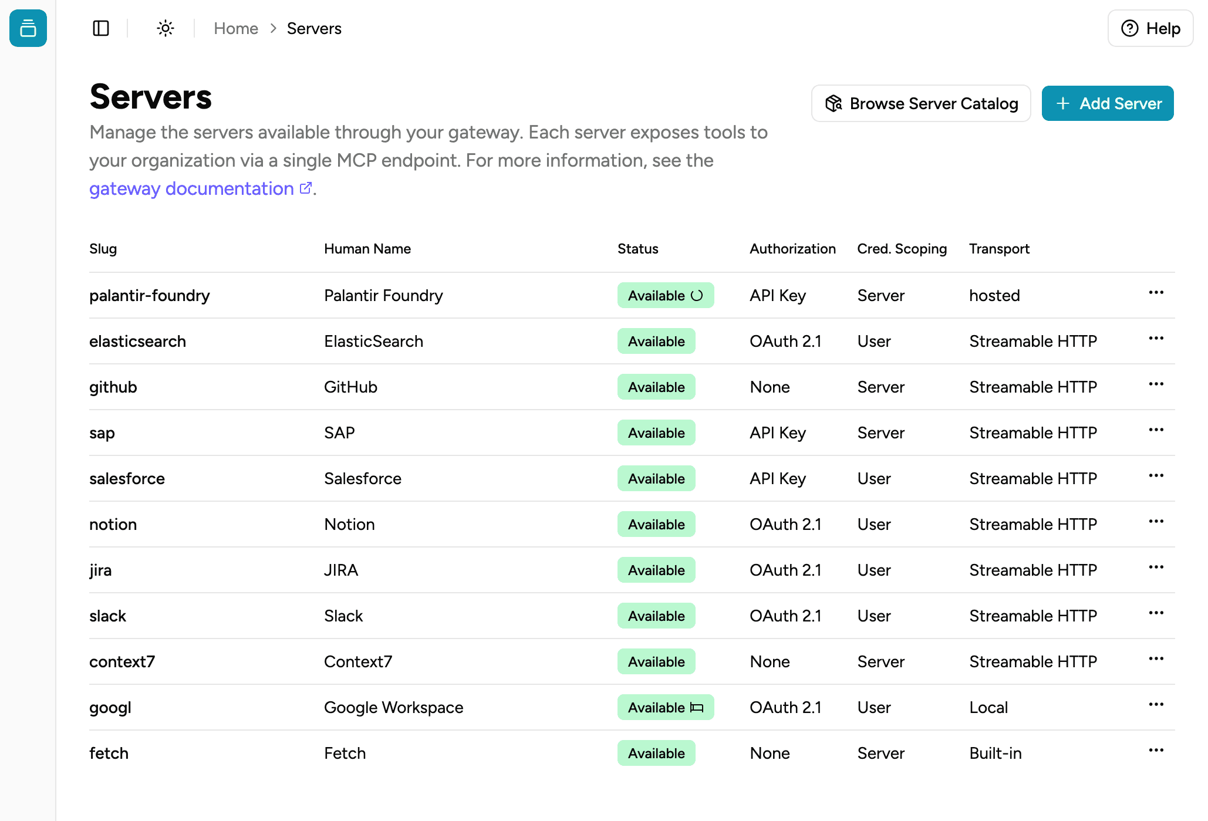1208x821 pixels.
Task: Click the spinner icon in Palantir Foundry status badge
Action: [696, 296]
